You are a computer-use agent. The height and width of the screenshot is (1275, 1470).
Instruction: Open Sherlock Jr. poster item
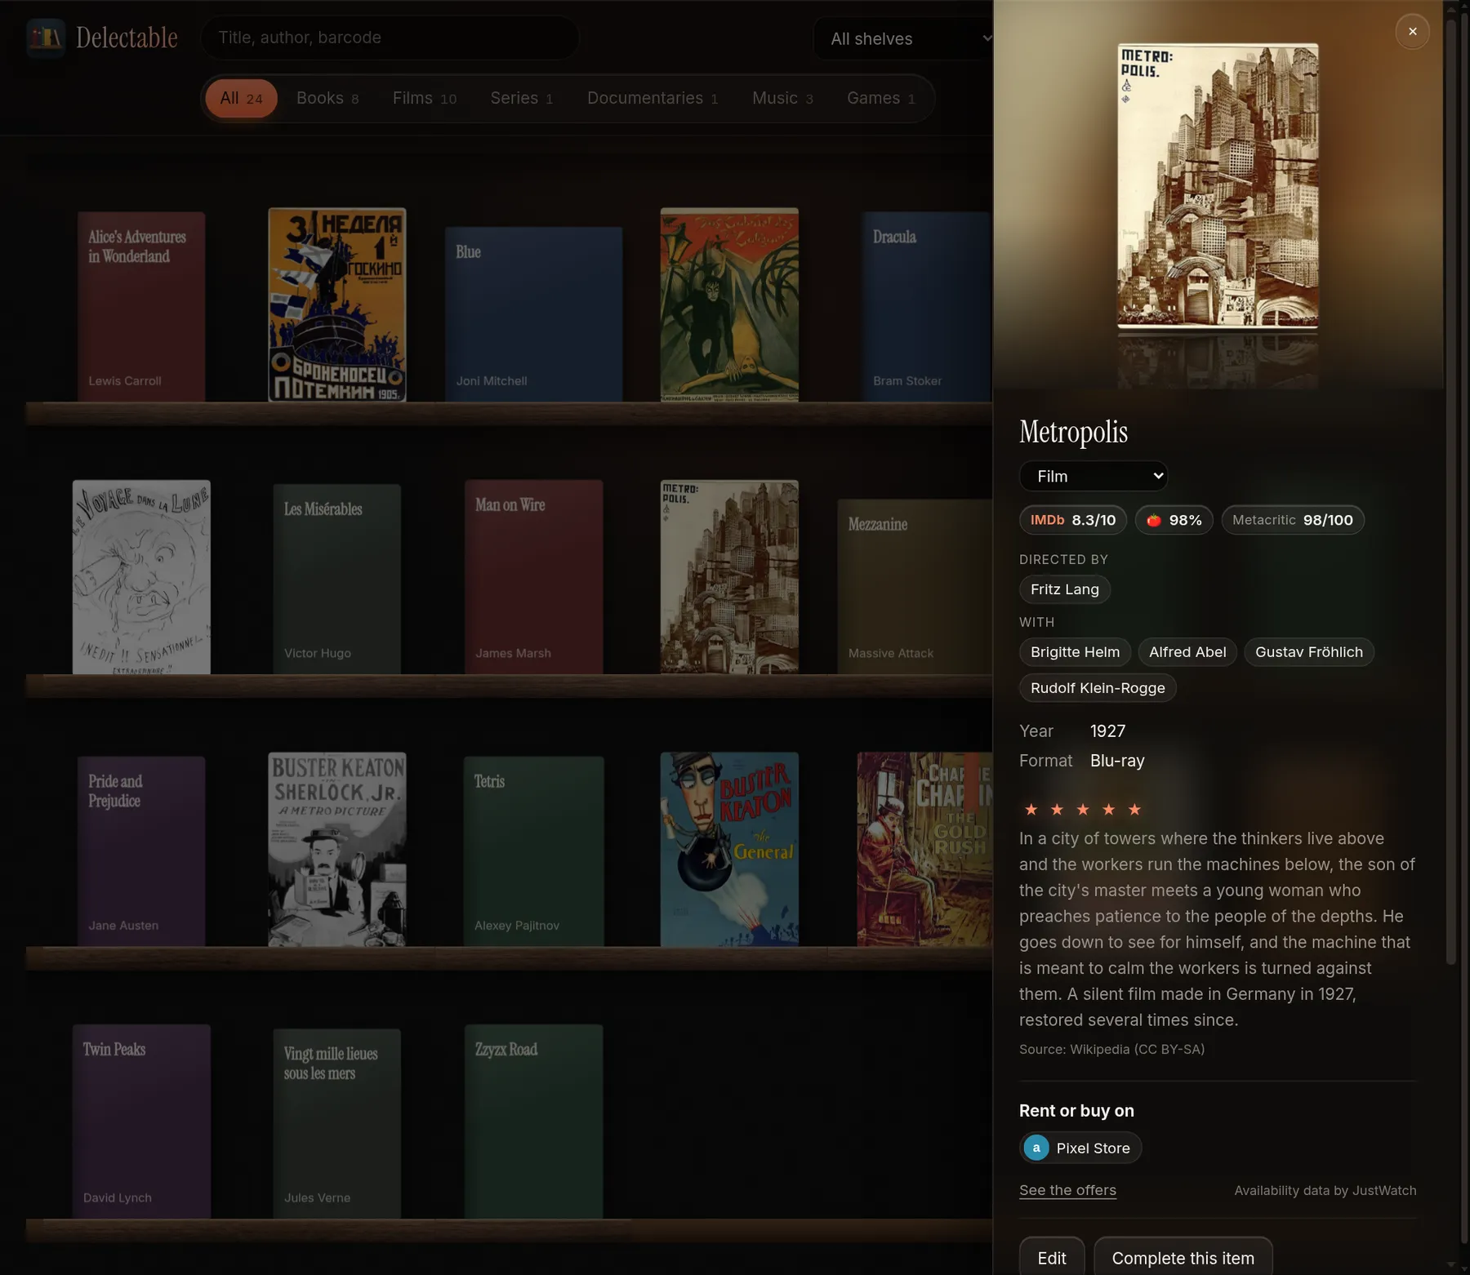[337, 849]
